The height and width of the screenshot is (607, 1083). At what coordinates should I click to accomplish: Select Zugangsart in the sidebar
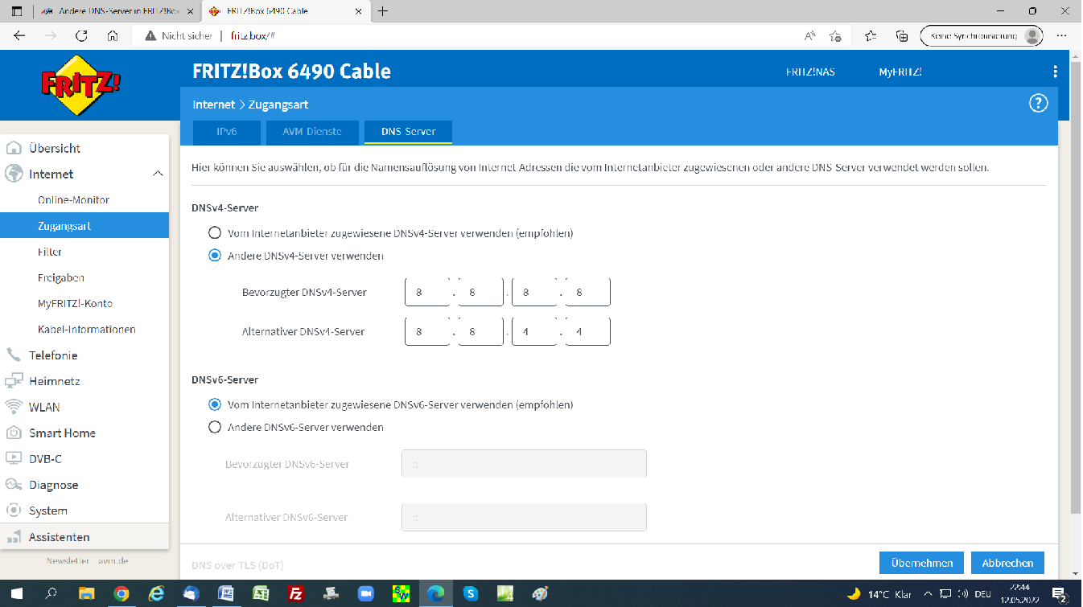[84, 225]
